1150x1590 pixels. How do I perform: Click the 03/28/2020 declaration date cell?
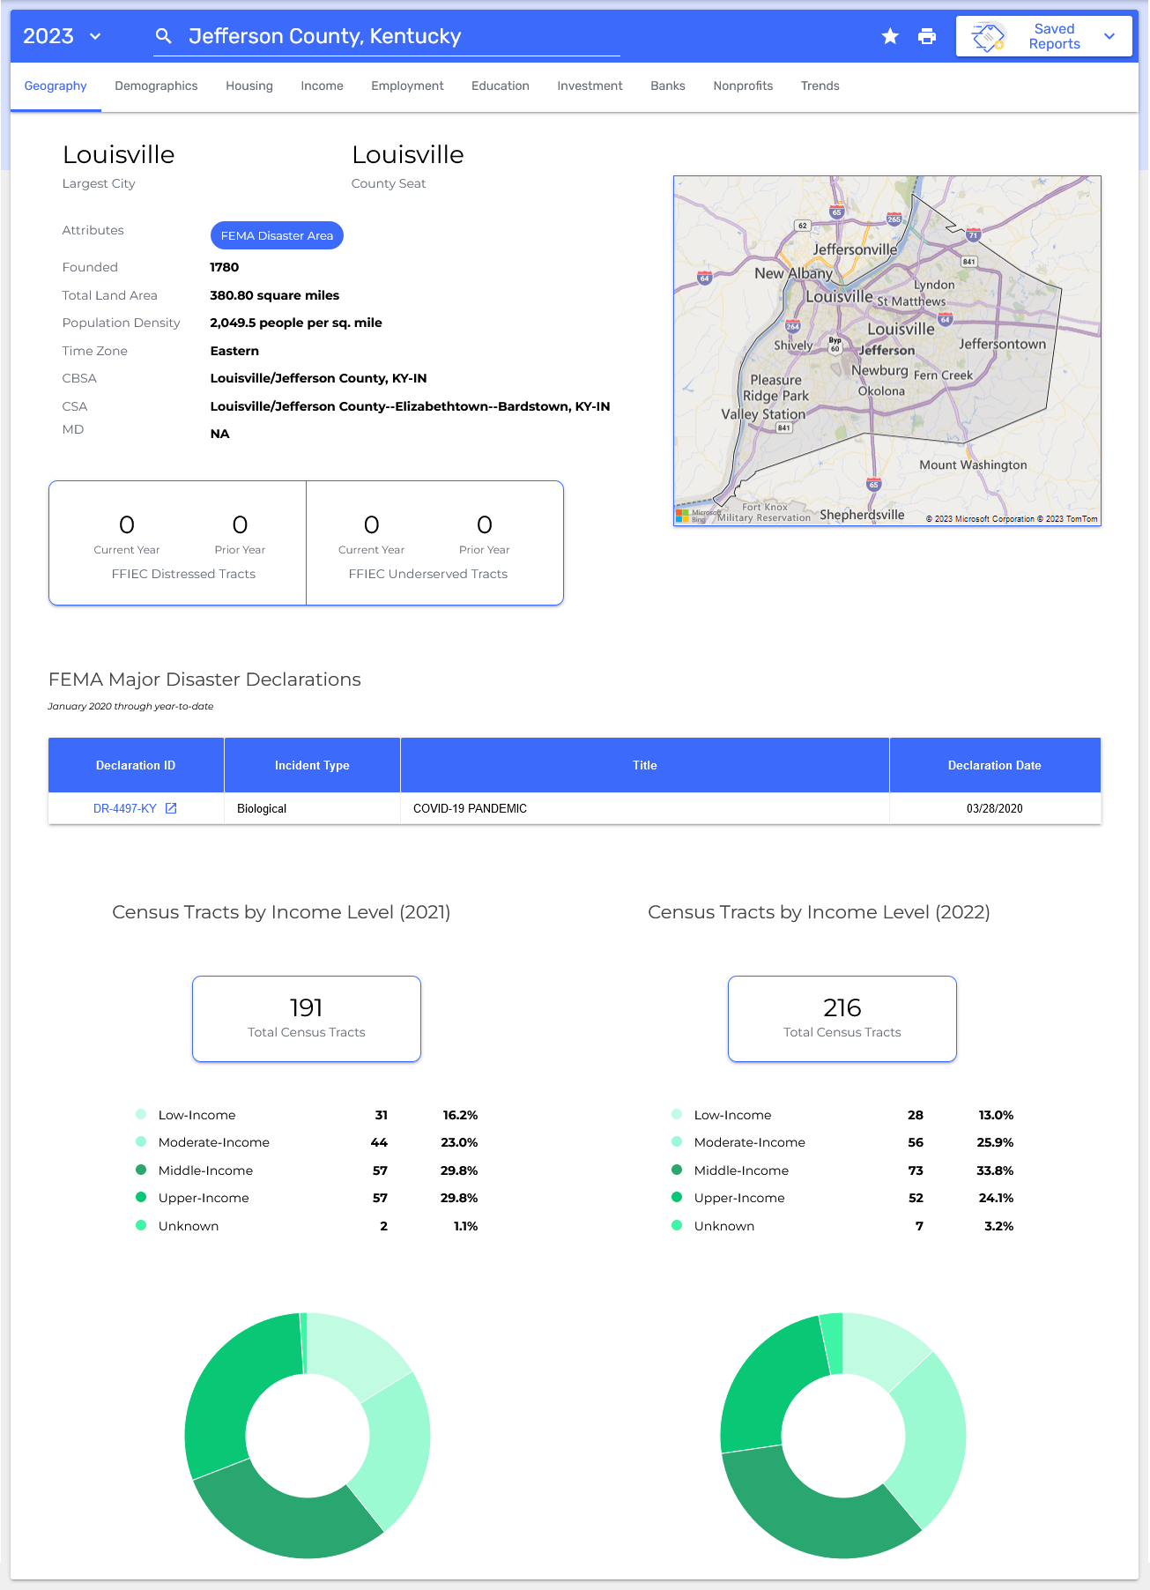(x=995, y=808)
